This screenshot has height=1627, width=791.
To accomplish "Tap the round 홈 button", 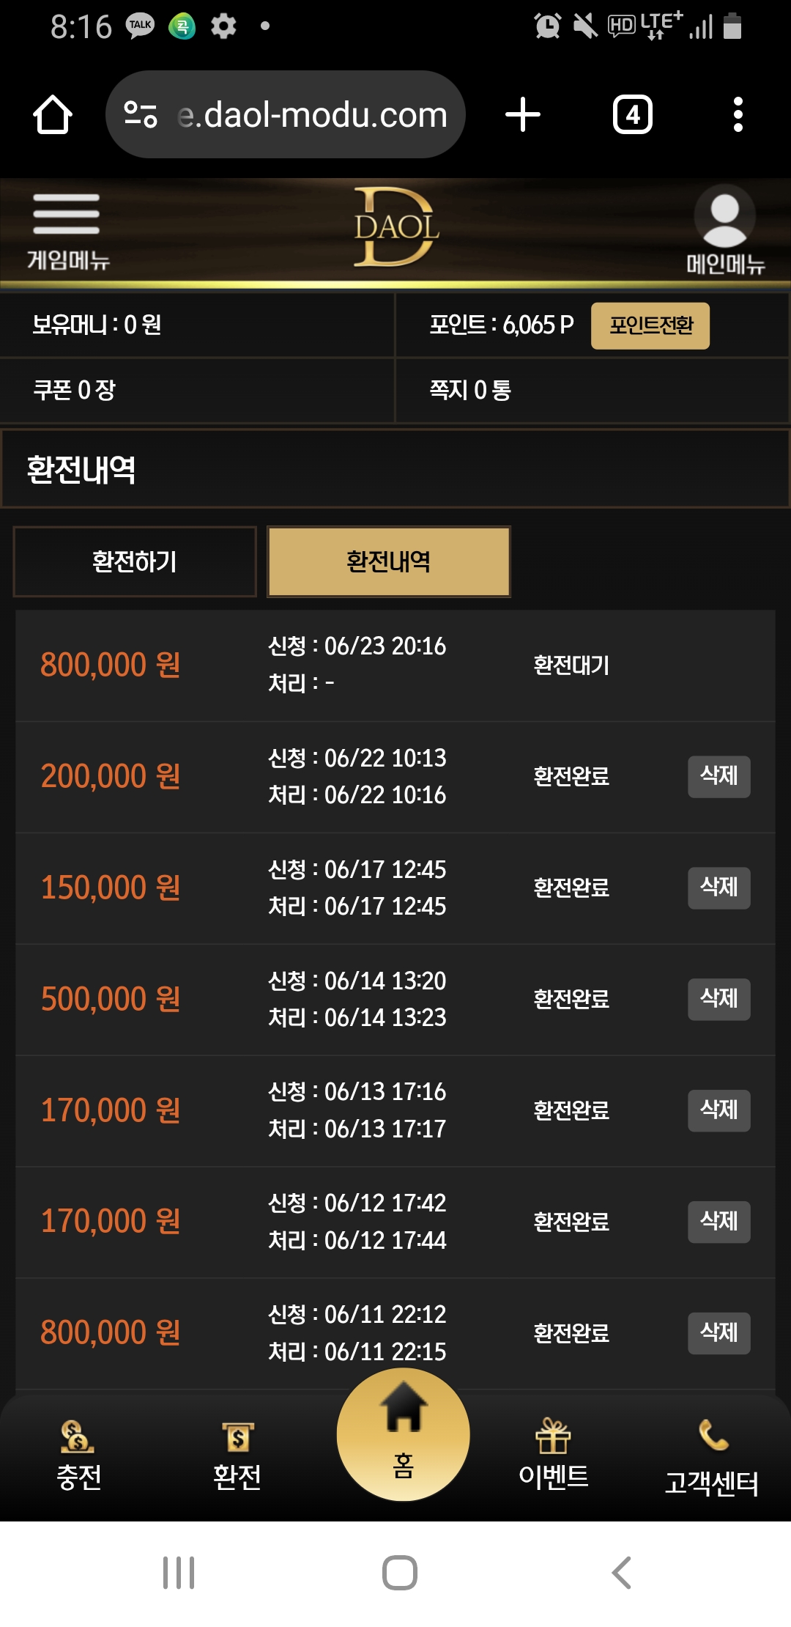I will [403, 1434].
